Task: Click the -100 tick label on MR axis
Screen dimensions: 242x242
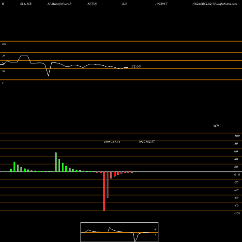Action: [x=237, y=213]
